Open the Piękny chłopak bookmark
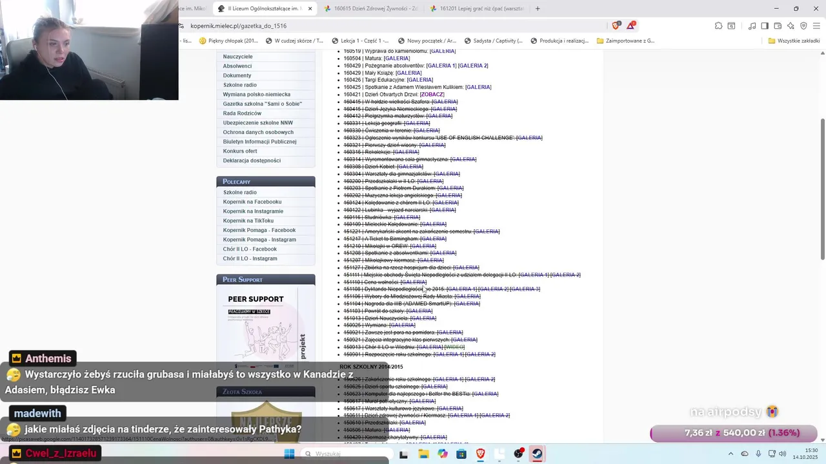The height and width of the screenshot is (464, 826). (229, 41)
